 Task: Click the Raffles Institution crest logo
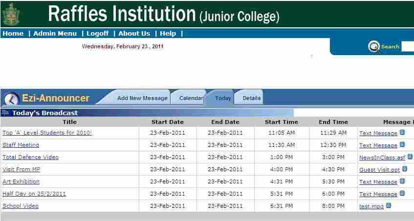tap(11, 14)
